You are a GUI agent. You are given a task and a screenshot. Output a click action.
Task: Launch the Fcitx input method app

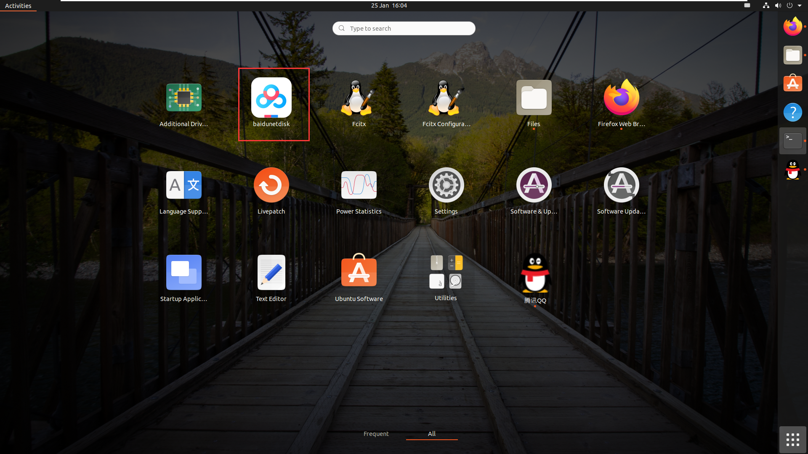click(359, 98)
